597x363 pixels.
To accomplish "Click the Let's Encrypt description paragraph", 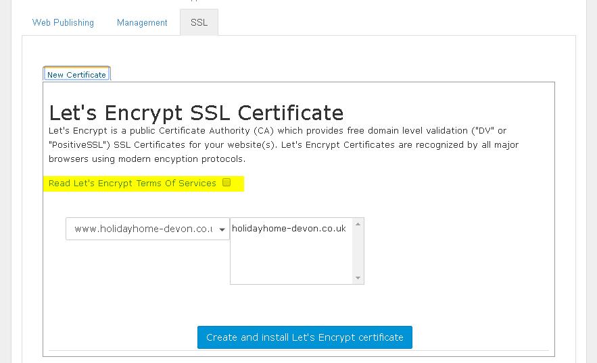I will pos(284,144).
